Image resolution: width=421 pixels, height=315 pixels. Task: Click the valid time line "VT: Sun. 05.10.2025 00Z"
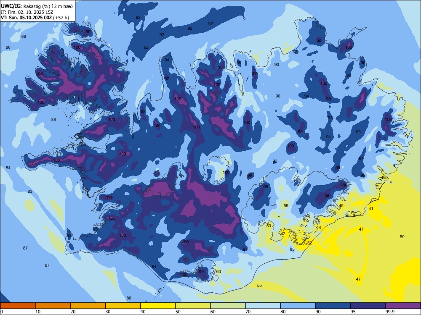[x=27, y=18]
